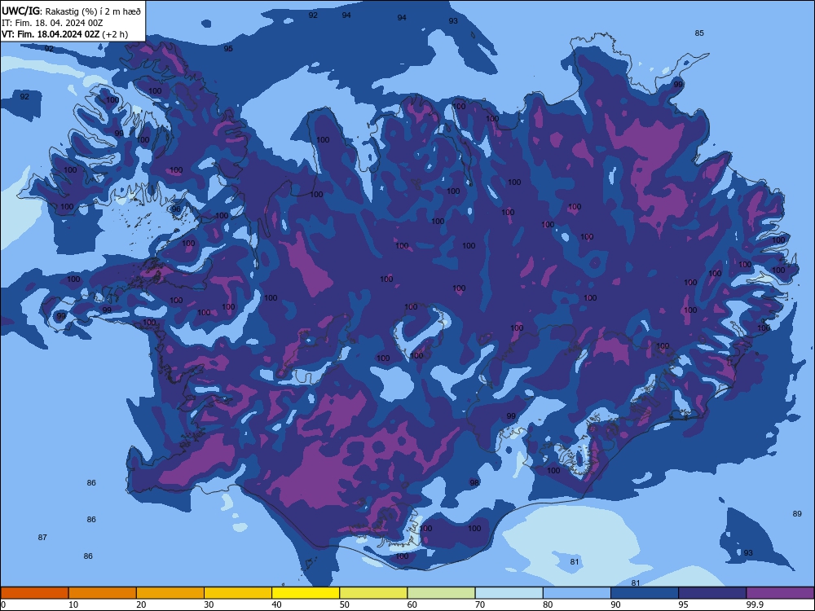Pick the pale yellow 50–60 legend swatch
Viewport: 815px width, 611px height.
[x=373, y=593]
